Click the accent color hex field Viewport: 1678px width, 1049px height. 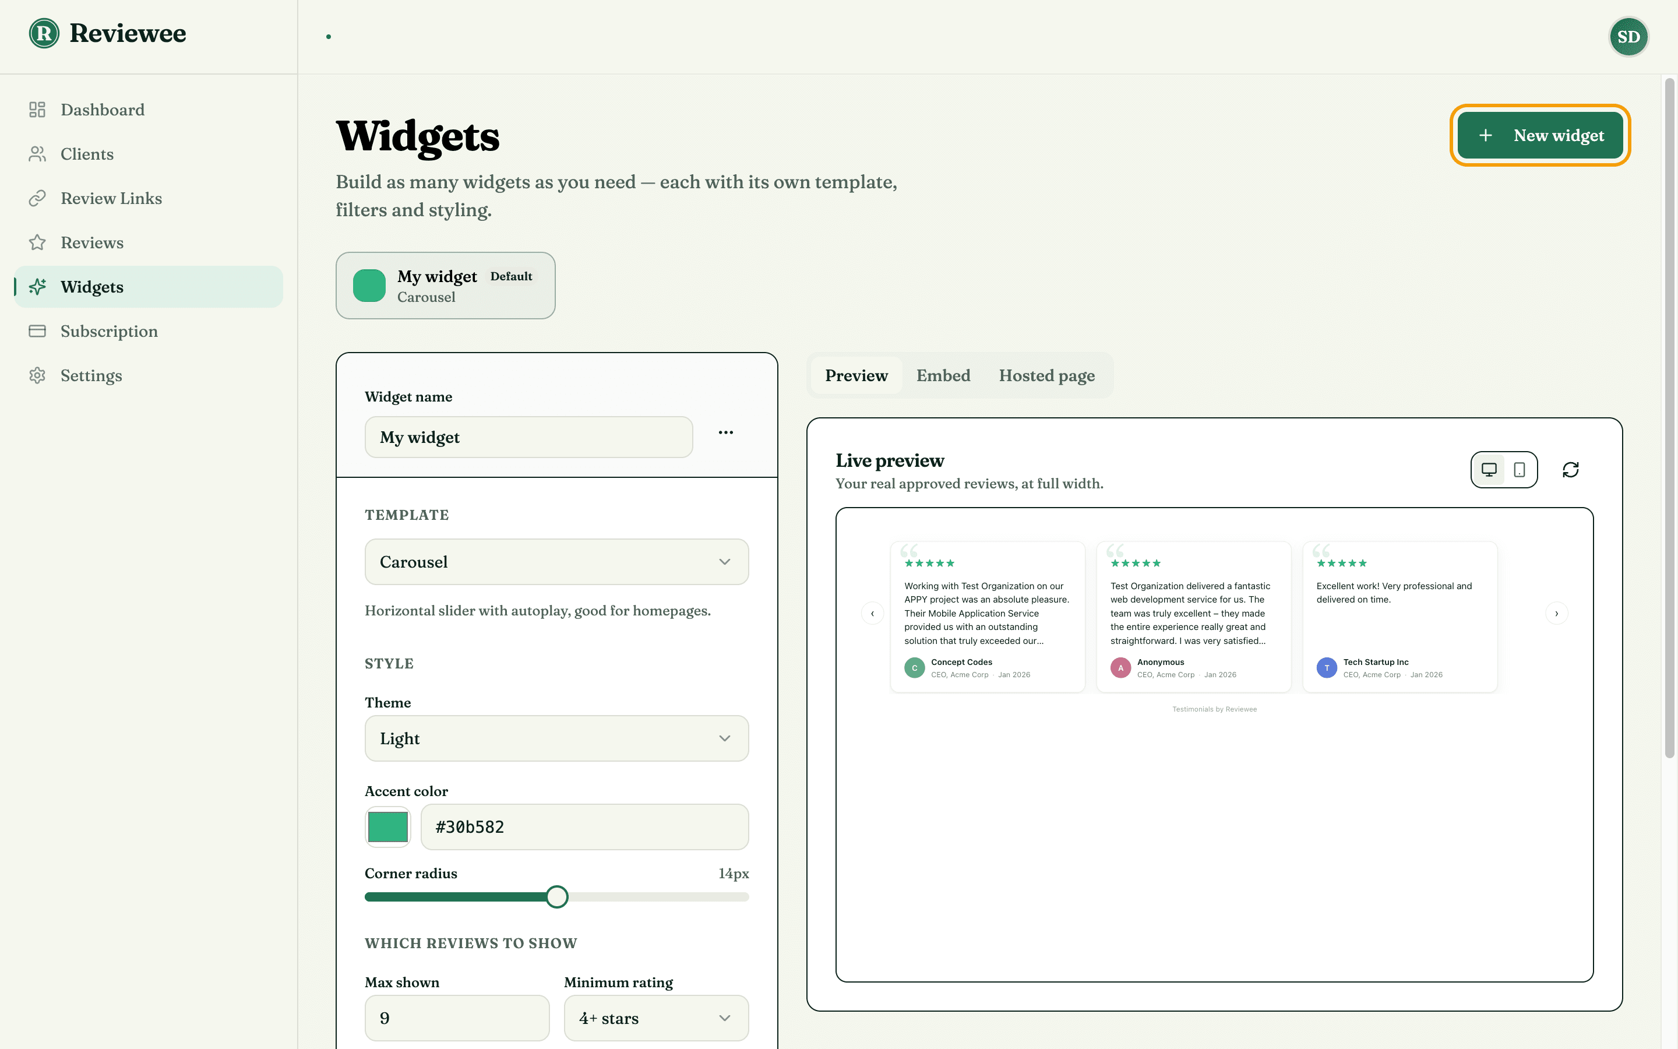pos(584,827)
